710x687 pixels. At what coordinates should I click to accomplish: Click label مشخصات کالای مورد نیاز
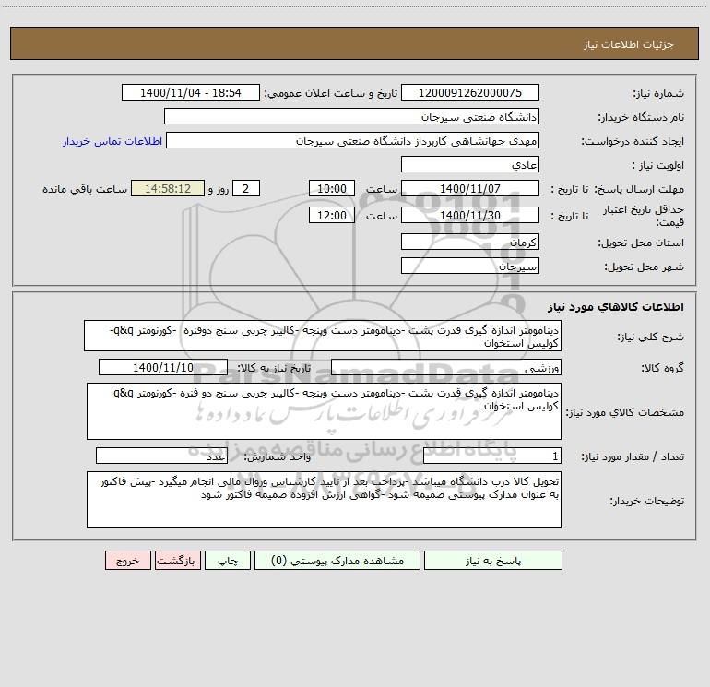625,412
